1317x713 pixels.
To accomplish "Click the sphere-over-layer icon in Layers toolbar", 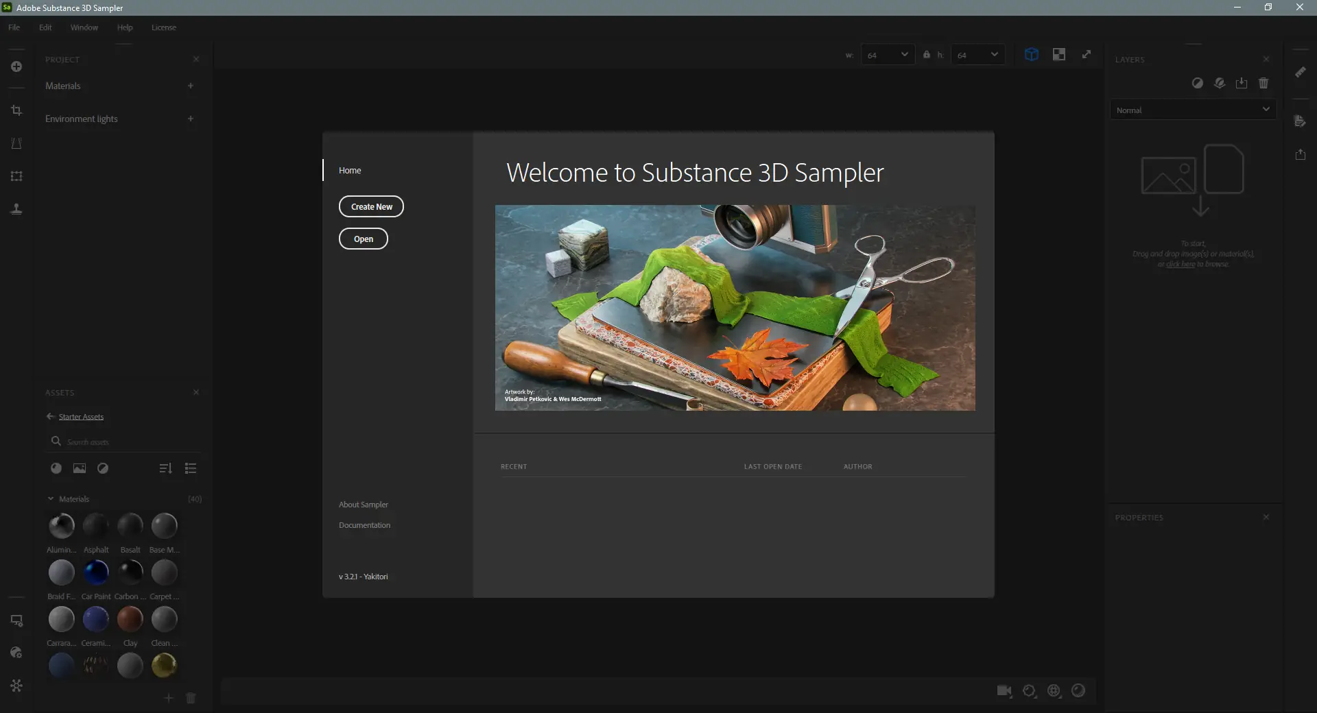I will (x=1220, y=83).
